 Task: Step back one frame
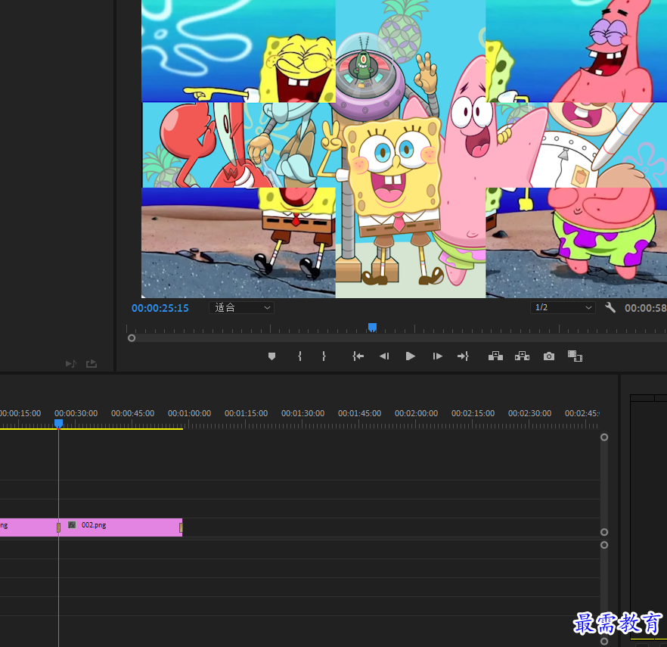pos(384,356)
